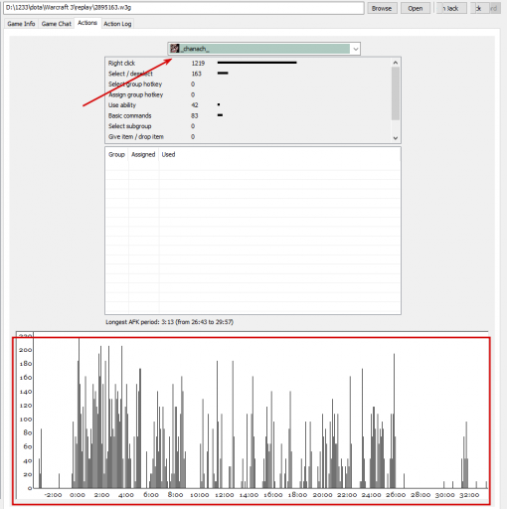Open the player selection dropdown arrow

tap(356, 49)
